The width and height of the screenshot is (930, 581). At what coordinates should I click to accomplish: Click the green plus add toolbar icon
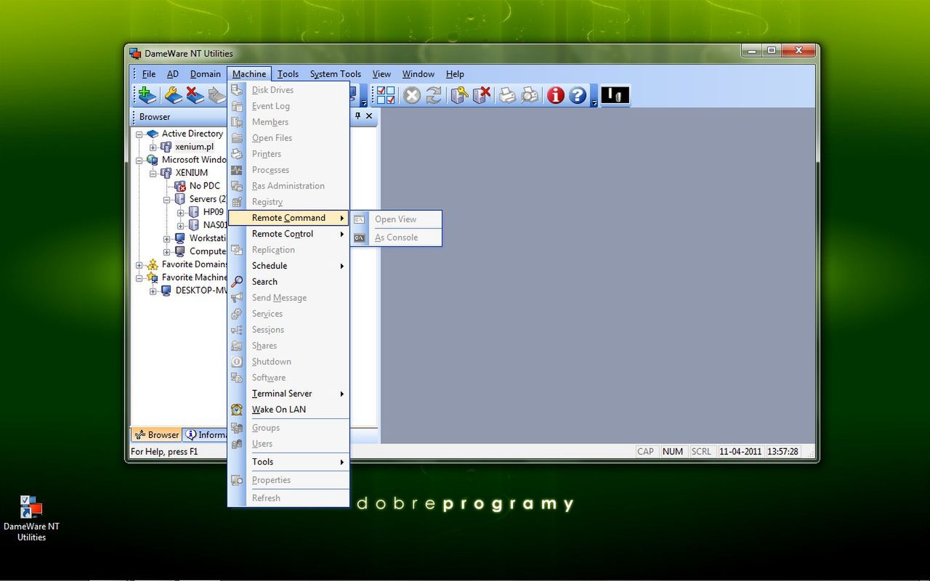[147, 95]
